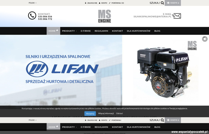Reject cookies with the Odrzuć link
The width and height of the screenshot is (209, 134).
click(x=119, y=113)
